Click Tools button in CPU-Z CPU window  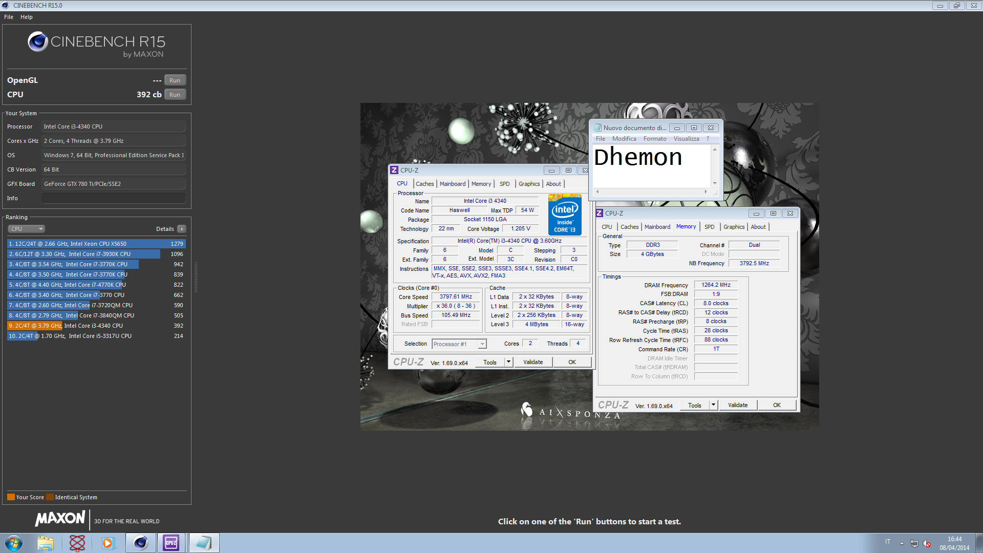[490, 363]
